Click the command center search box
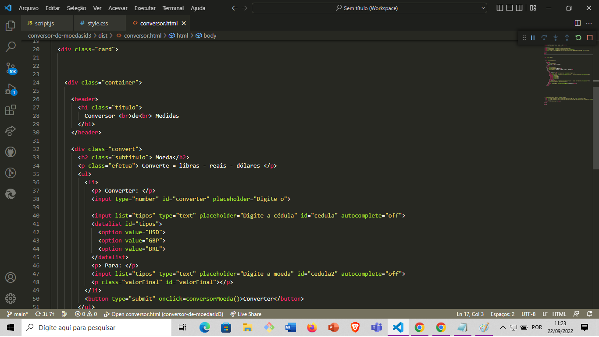This screenshot has width=599, height=337. coord(369,8)
